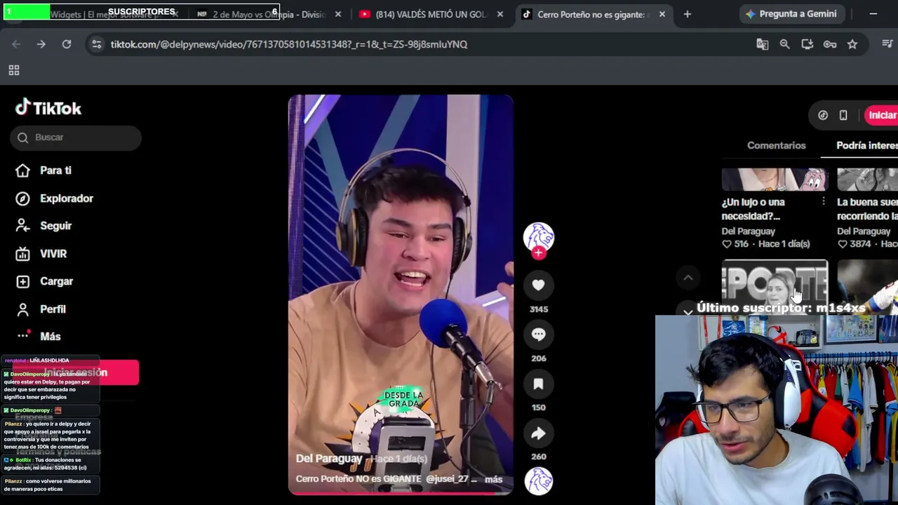Open options for '¿Un lujo o una necesidad?' video
Screen dimensions: 898x505
tap(823, 202)
